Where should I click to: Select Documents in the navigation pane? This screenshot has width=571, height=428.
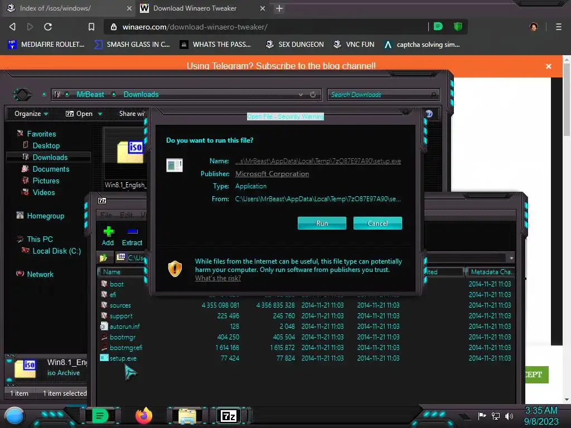(x=51, y=169)
